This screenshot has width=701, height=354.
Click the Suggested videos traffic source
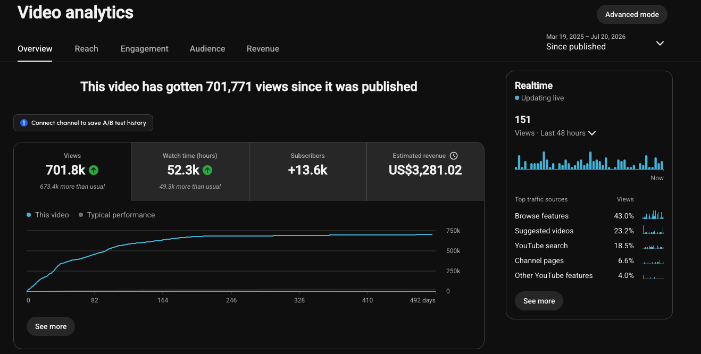click(x=544, y=231)
